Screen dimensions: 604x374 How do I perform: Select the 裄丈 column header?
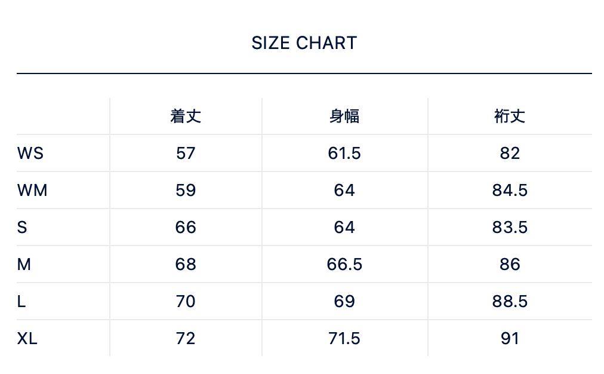tap(510, 116)
